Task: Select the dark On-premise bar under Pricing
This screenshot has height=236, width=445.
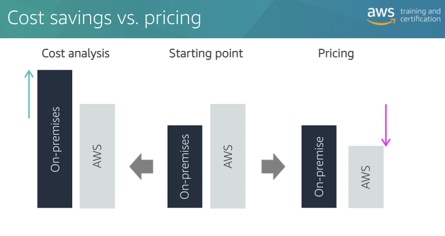Action: click(319, 167)
